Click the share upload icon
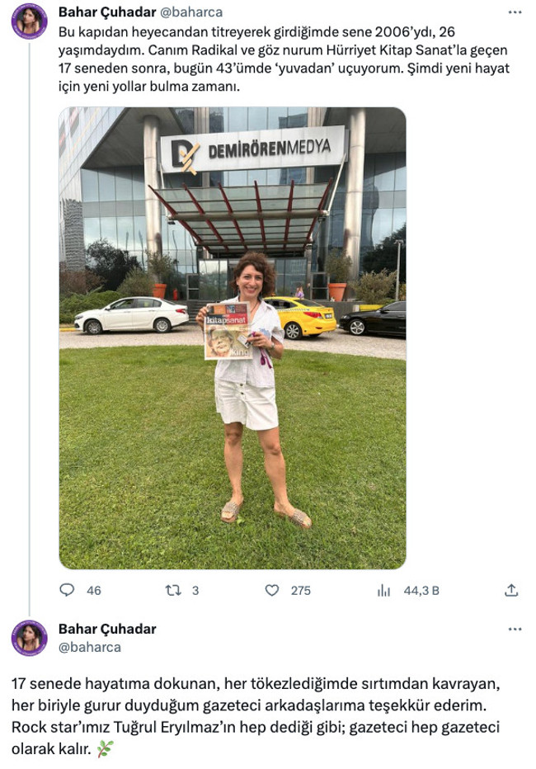 click(x=511, y=590)
